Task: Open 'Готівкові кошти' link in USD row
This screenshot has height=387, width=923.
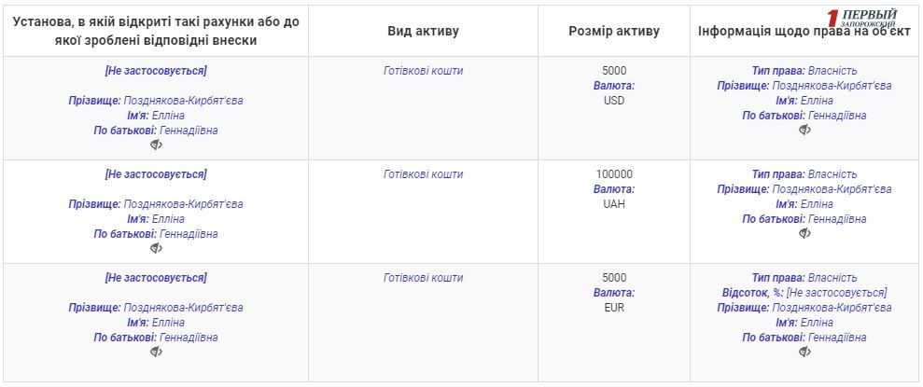Action: coord(423,71)
